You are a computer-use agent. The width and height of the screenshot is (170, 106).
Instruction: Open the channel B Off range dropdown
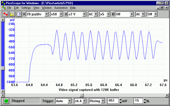click(132, 14)
